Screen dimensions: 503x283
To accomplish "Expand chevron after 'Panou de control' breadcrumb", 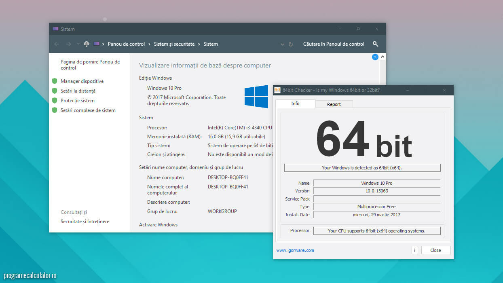I will pyautogui.click(x=149, y=44).
